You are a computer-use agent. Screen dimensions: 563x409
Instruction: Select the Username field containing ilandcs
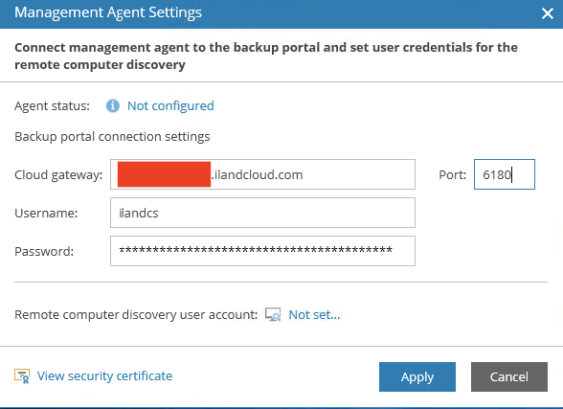pyautogui.click(x=262, y=213)
